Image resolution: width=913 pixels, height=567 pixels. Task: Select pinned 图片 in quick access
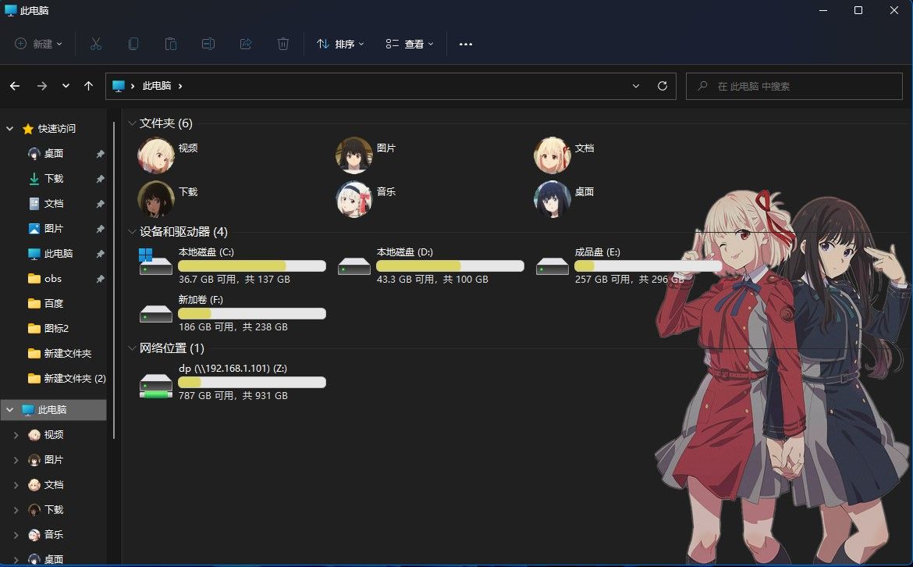54,228
